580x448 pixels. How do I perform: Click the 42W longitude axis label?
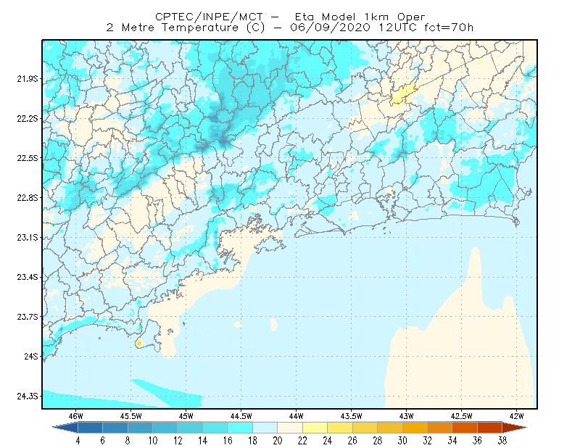click(516, 416)
